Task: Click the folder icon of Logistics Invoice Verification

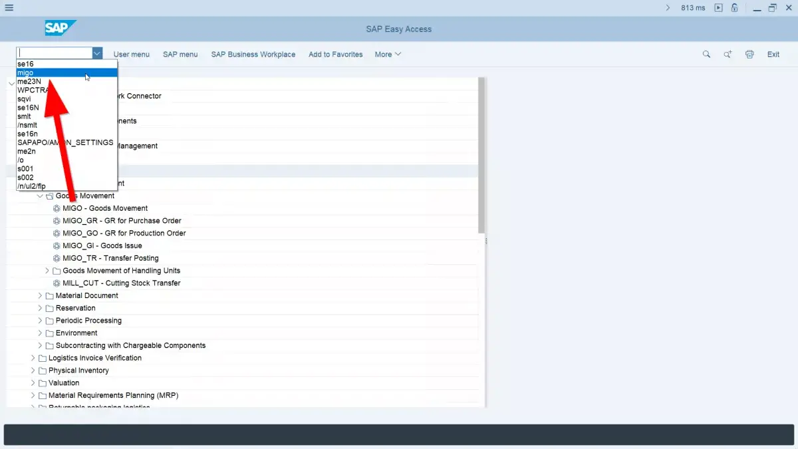Action: click(43, 358)
